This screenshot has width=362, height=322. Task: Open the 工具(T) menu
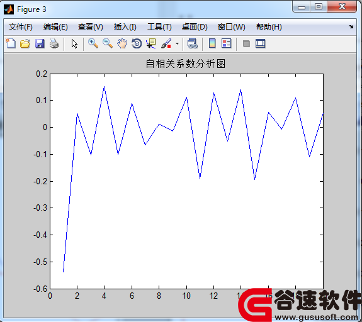(x=159, y=27)
